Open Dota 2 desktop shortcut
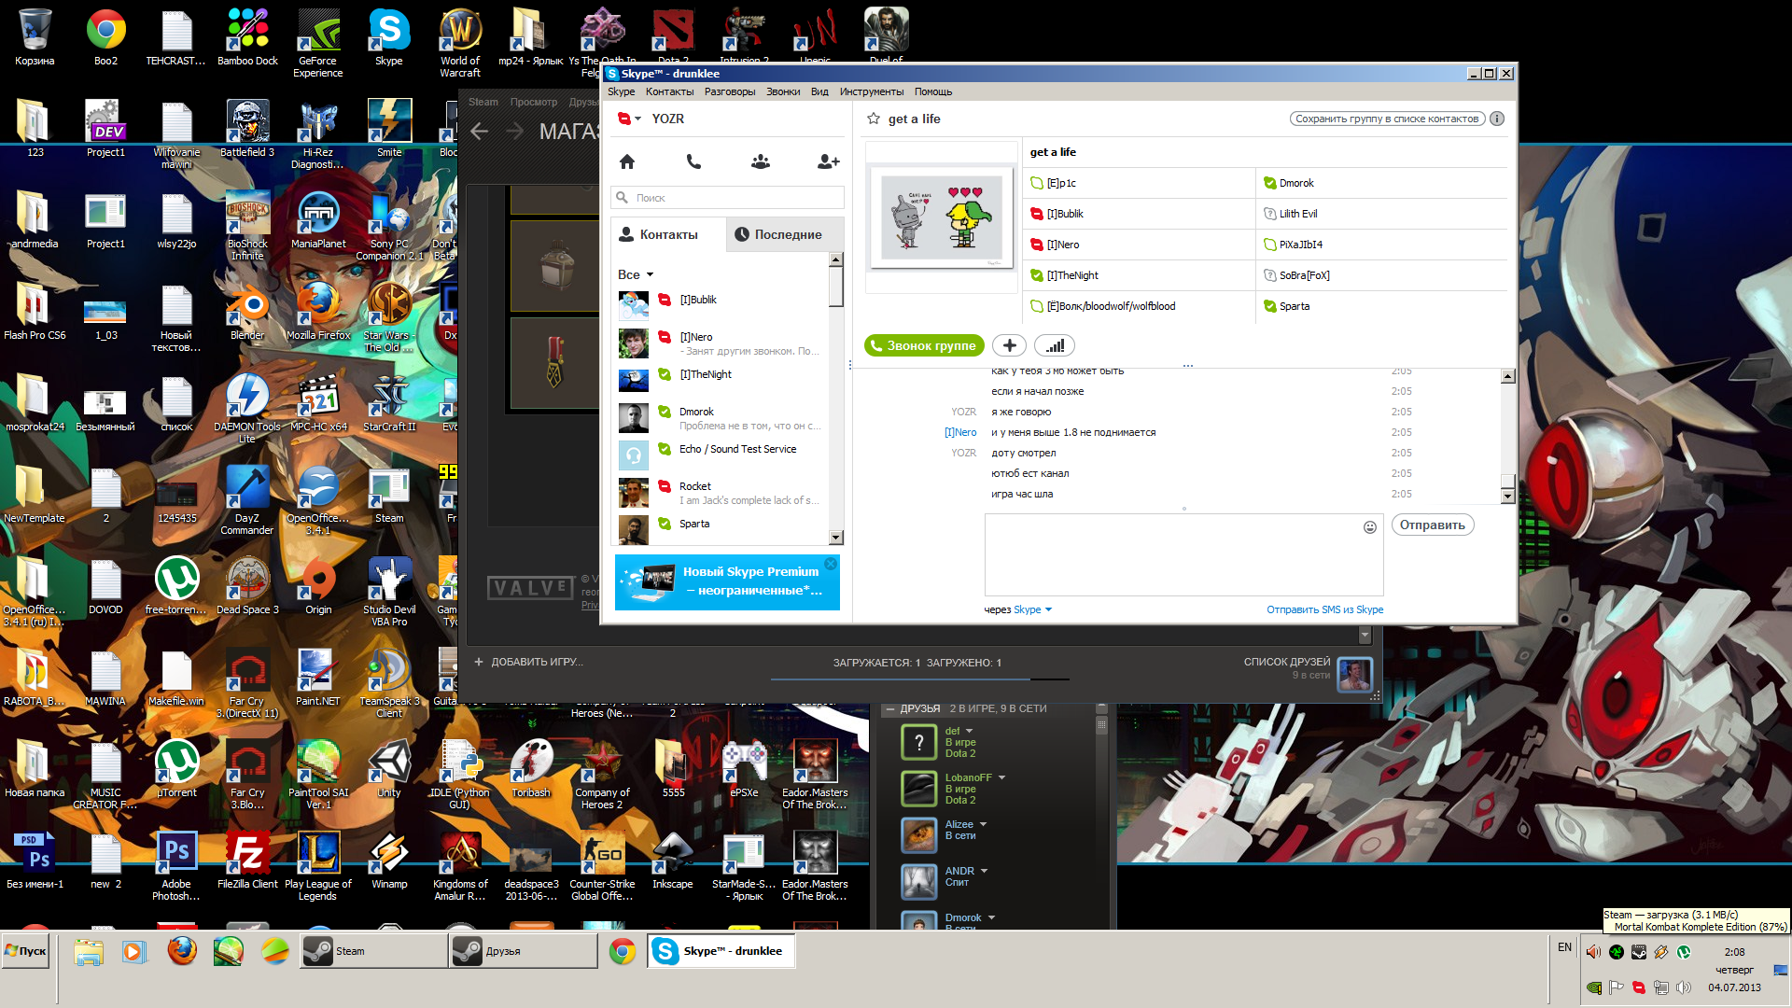The height and width of the screenshot is (1008, 1792). 673,37
